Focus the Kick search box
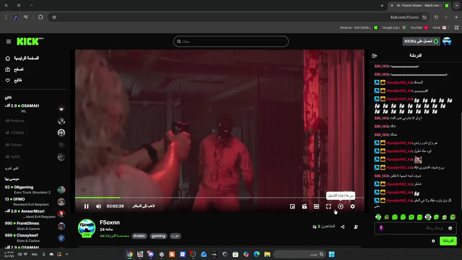The image size is (462, 260). tap(231, 41)
